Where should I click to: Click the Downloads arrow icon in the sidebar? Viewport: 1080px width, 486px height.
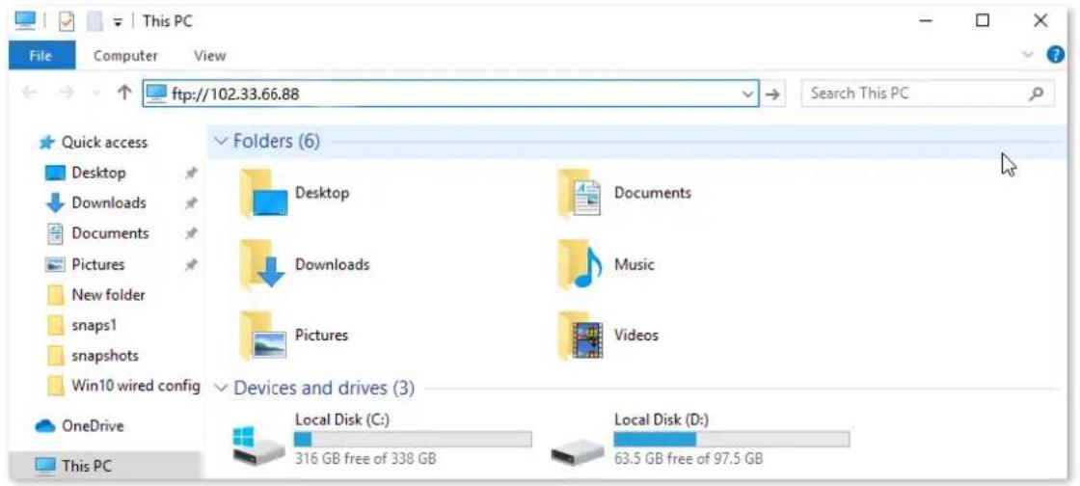(x=55, y=203)
